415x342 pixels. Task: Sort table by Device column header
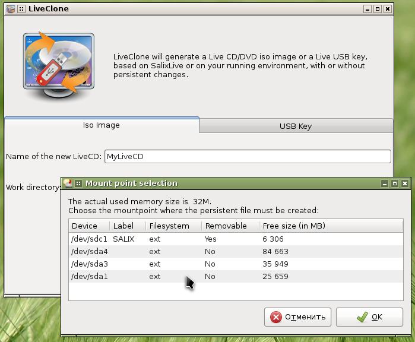pos(89,226)
